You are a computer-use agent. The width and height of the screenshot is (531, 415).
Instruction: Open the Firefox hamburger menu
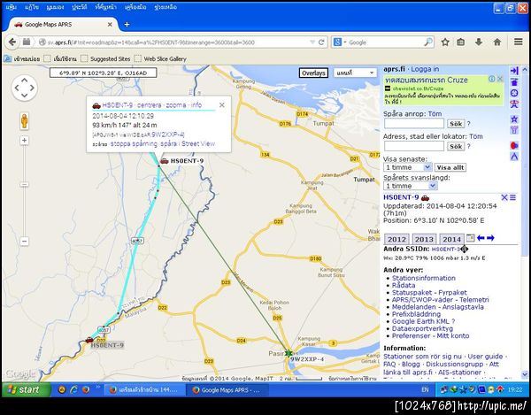(518, 42)
